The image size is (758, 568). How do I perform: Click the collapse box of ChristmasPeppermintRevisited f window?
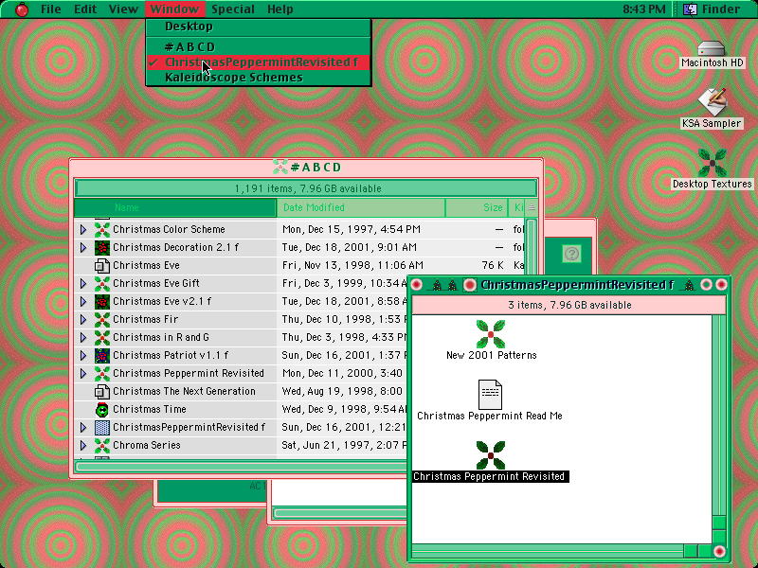click(721, 285)
